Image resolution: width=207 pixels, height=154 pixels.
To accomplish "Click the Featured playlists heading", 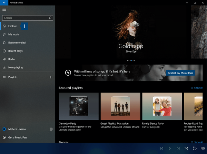I will pyautogui.click(x=71, y=88).
